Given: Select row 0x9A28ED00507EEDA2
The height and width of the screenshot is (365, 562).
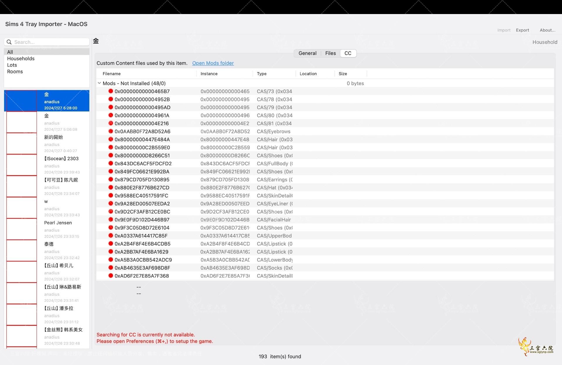Looking at the screenshot, I should (325, 204).
